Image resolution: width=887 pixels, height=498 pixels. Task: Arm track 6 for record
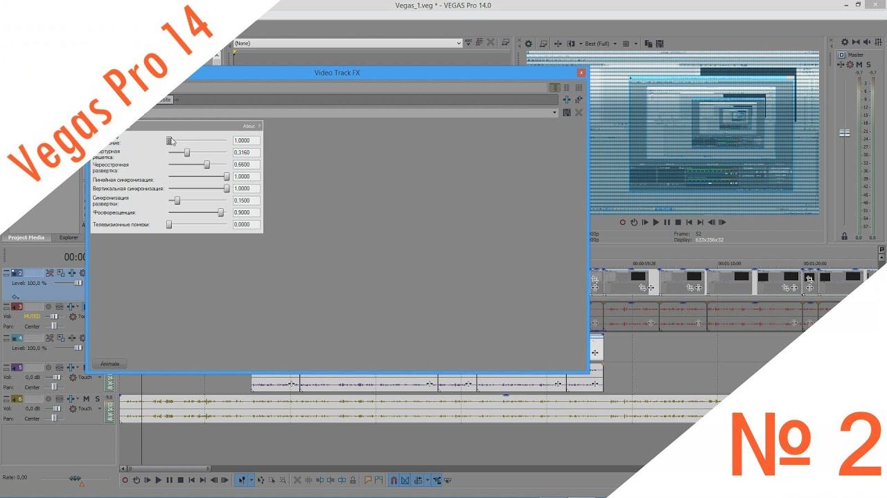click(x=49, y=399)
